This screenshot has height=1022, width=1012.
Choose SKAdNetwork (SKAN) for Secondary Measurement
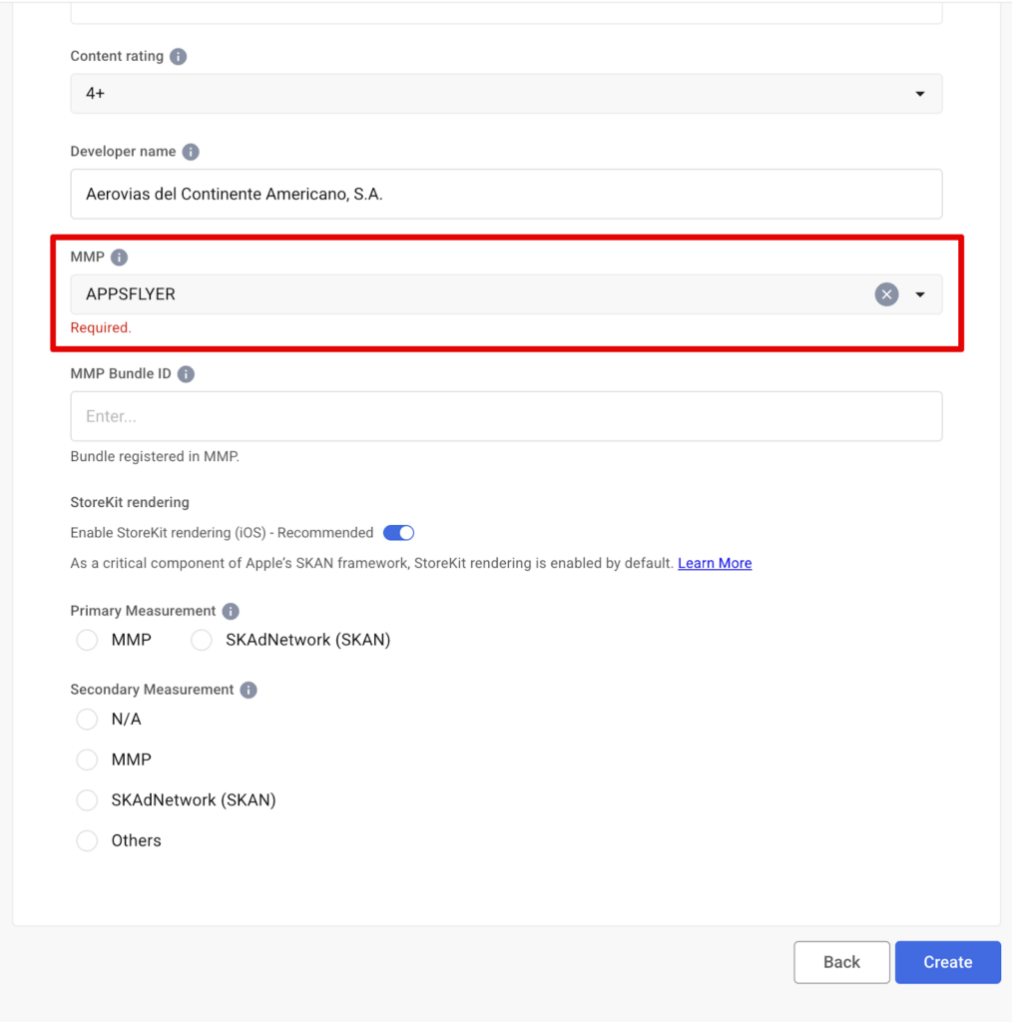pyautogui.click(x=88, y=800)
